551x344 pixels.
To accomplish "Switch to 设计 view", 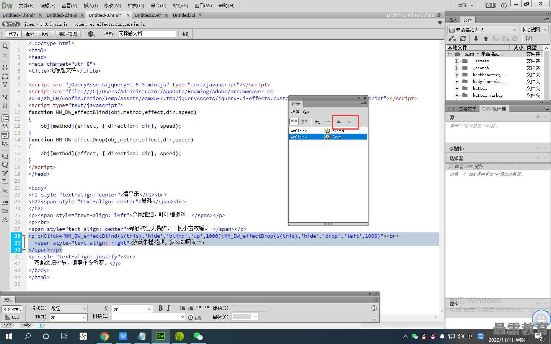I will click(46, 34).
